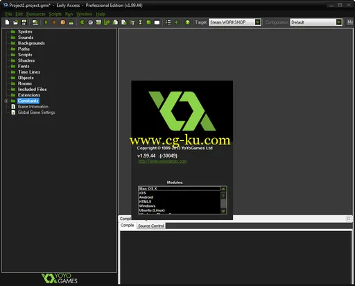The height and width of the screenshot is (286, 355).
Task: Clean build with the broom icon
Action: click(71, 22)
